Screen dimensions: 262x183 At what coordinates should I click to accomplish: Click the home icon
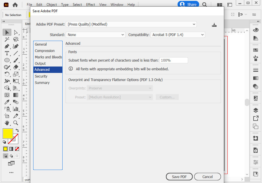click(x=15, y=5)
